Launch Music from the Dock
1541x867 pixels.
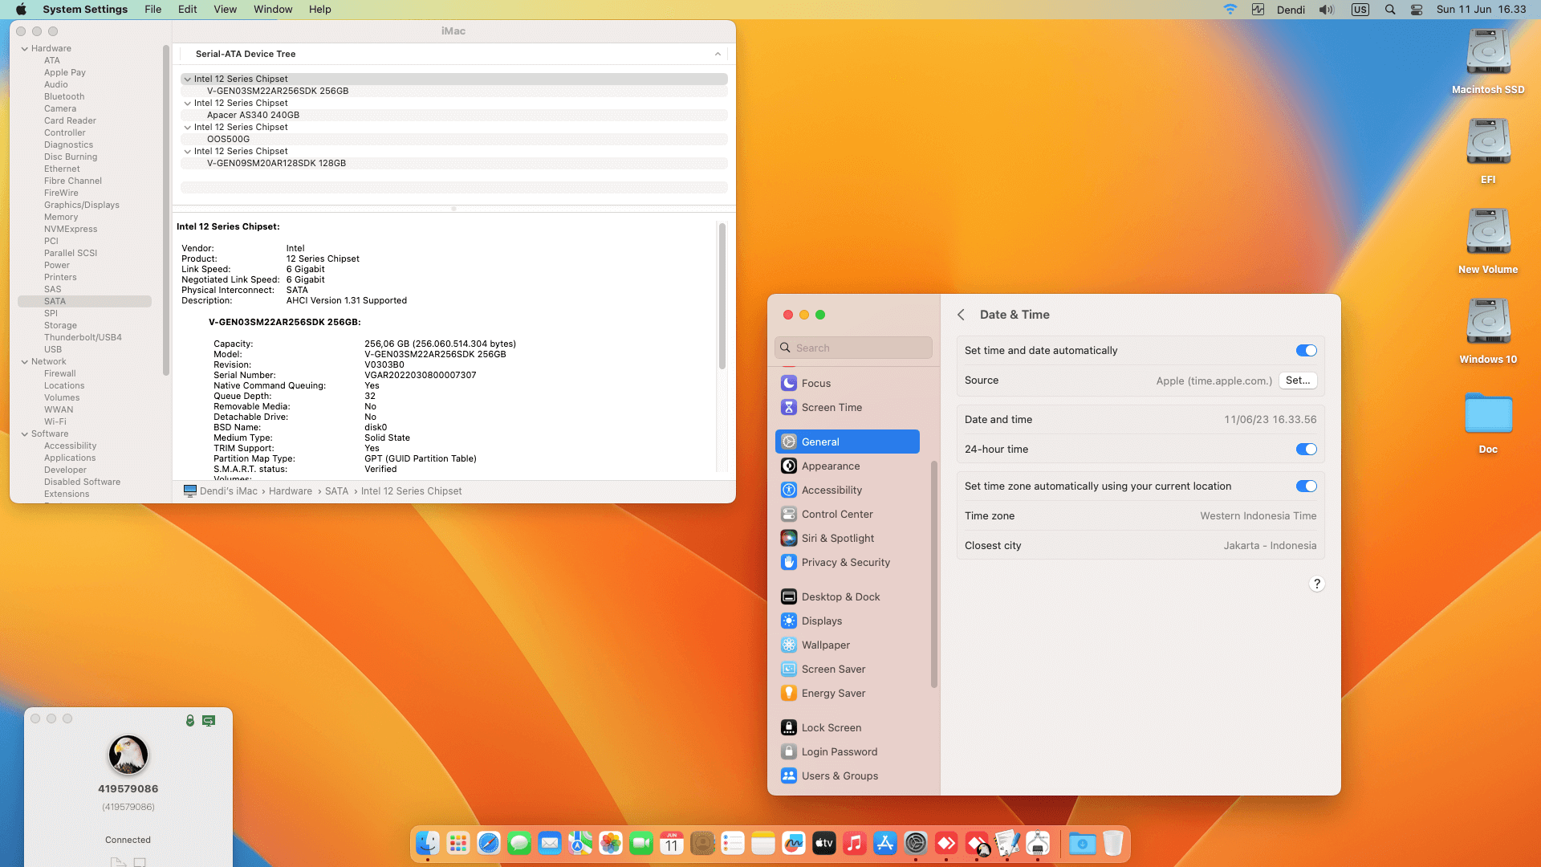click(x=855, y=844)
